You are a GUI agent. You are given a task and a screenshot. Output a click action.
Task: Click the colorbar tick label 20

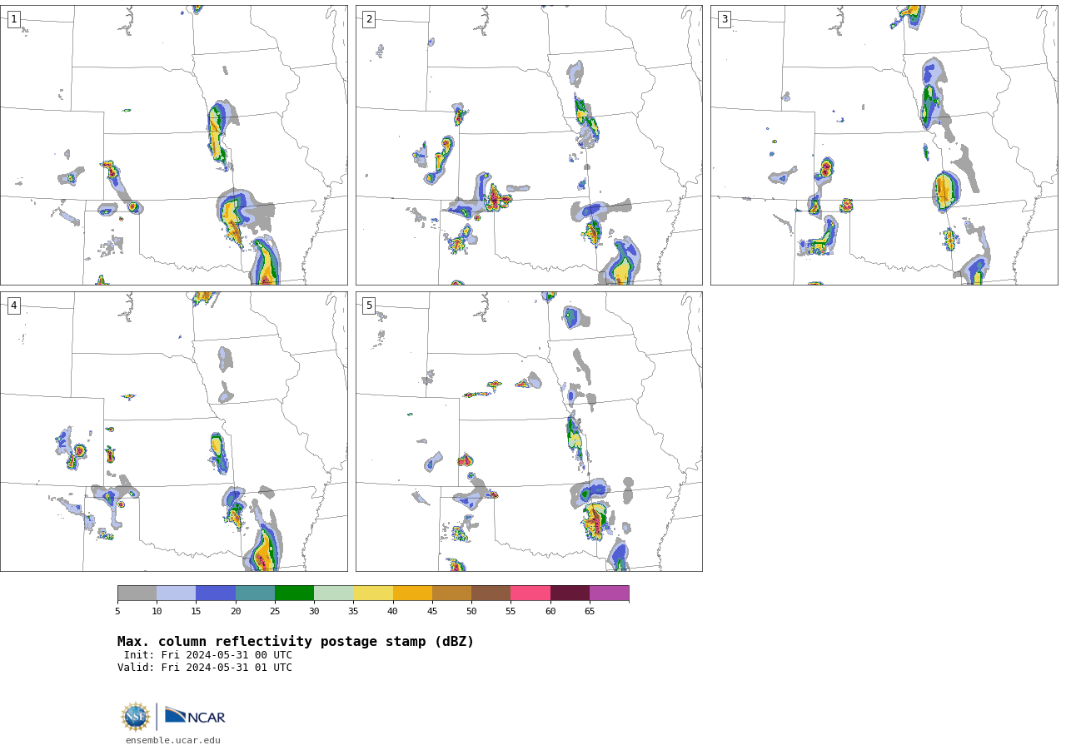click(x=236, y=611)
